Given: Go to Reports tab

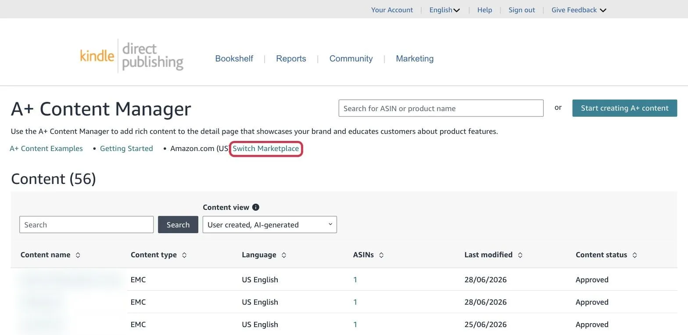Looking at the screenshot, I should (291, 59).
